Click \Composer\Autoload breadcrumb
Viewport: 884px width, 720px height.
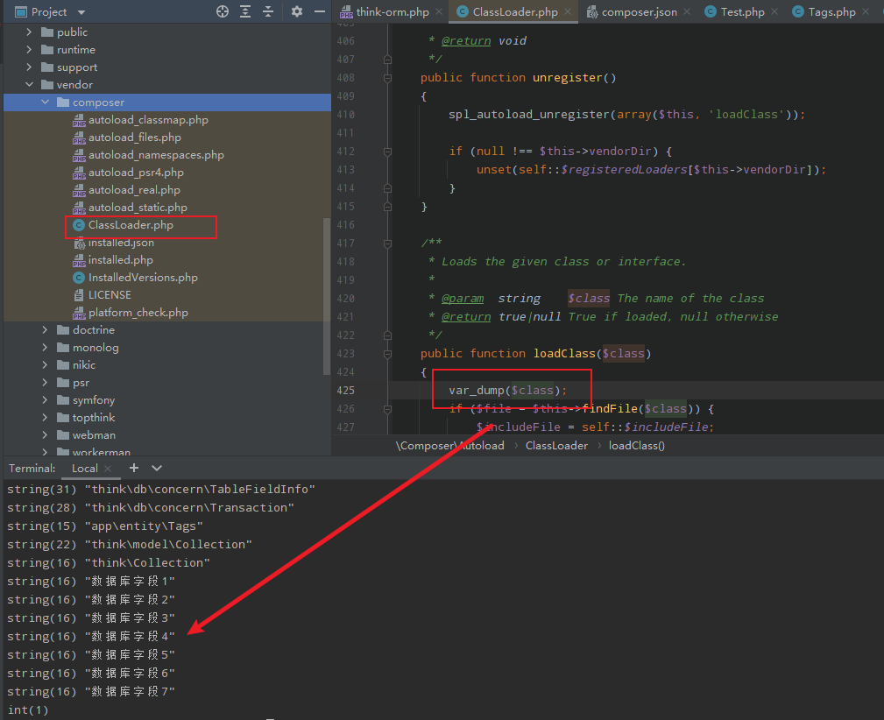450,446
